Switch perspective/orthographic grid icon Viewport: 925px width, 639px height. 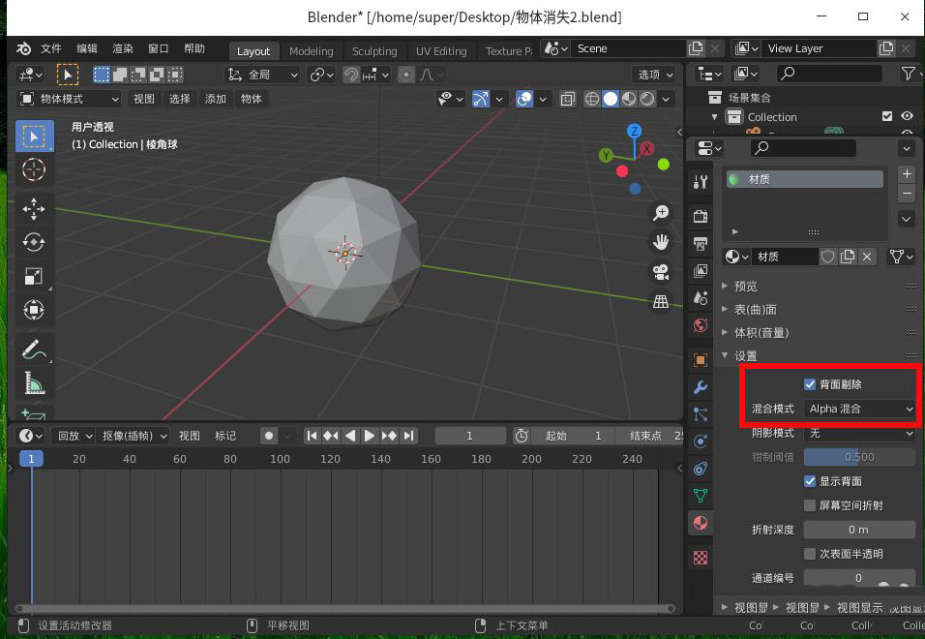(661, 301)
